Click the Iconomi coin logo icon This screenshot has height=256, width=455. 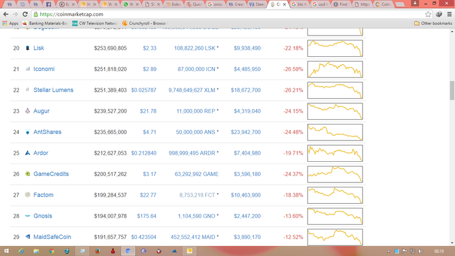coord(28,69)
